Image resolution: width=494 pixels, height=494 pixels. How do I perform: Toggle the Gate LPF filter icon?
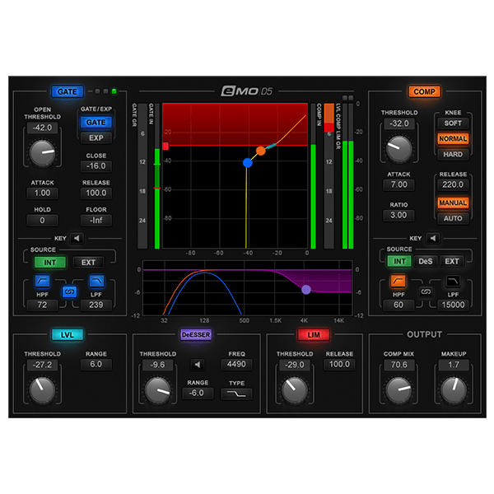tap(96, 281)
